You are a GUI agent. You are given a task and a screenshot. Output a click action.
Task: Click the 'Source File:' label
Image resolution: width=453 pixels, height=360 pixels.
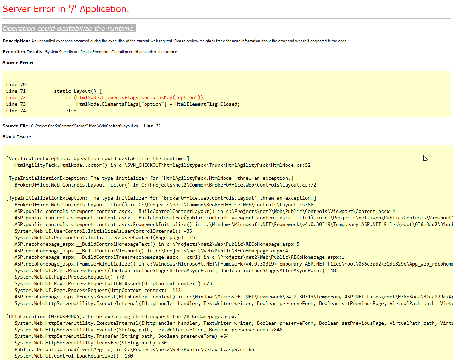[16, 126]
